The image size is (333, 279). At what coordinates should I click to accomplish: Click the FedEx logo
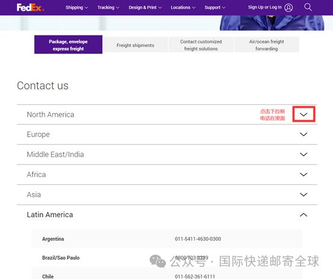coord(30,7)
